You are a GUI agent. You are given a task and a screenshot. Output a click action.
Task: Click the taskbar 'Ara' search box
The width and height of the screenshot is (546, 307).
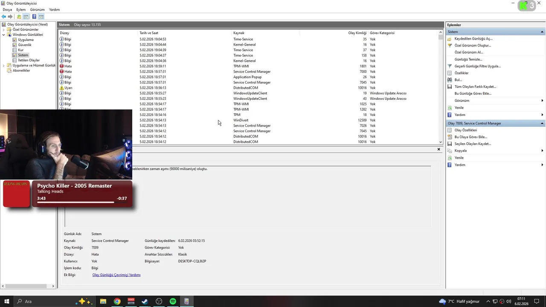click(55, 301)
